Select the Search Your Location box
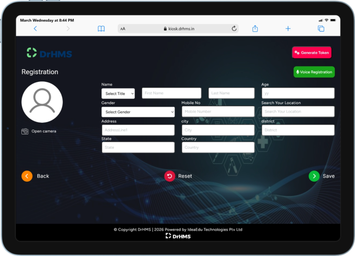 (298, 112)
